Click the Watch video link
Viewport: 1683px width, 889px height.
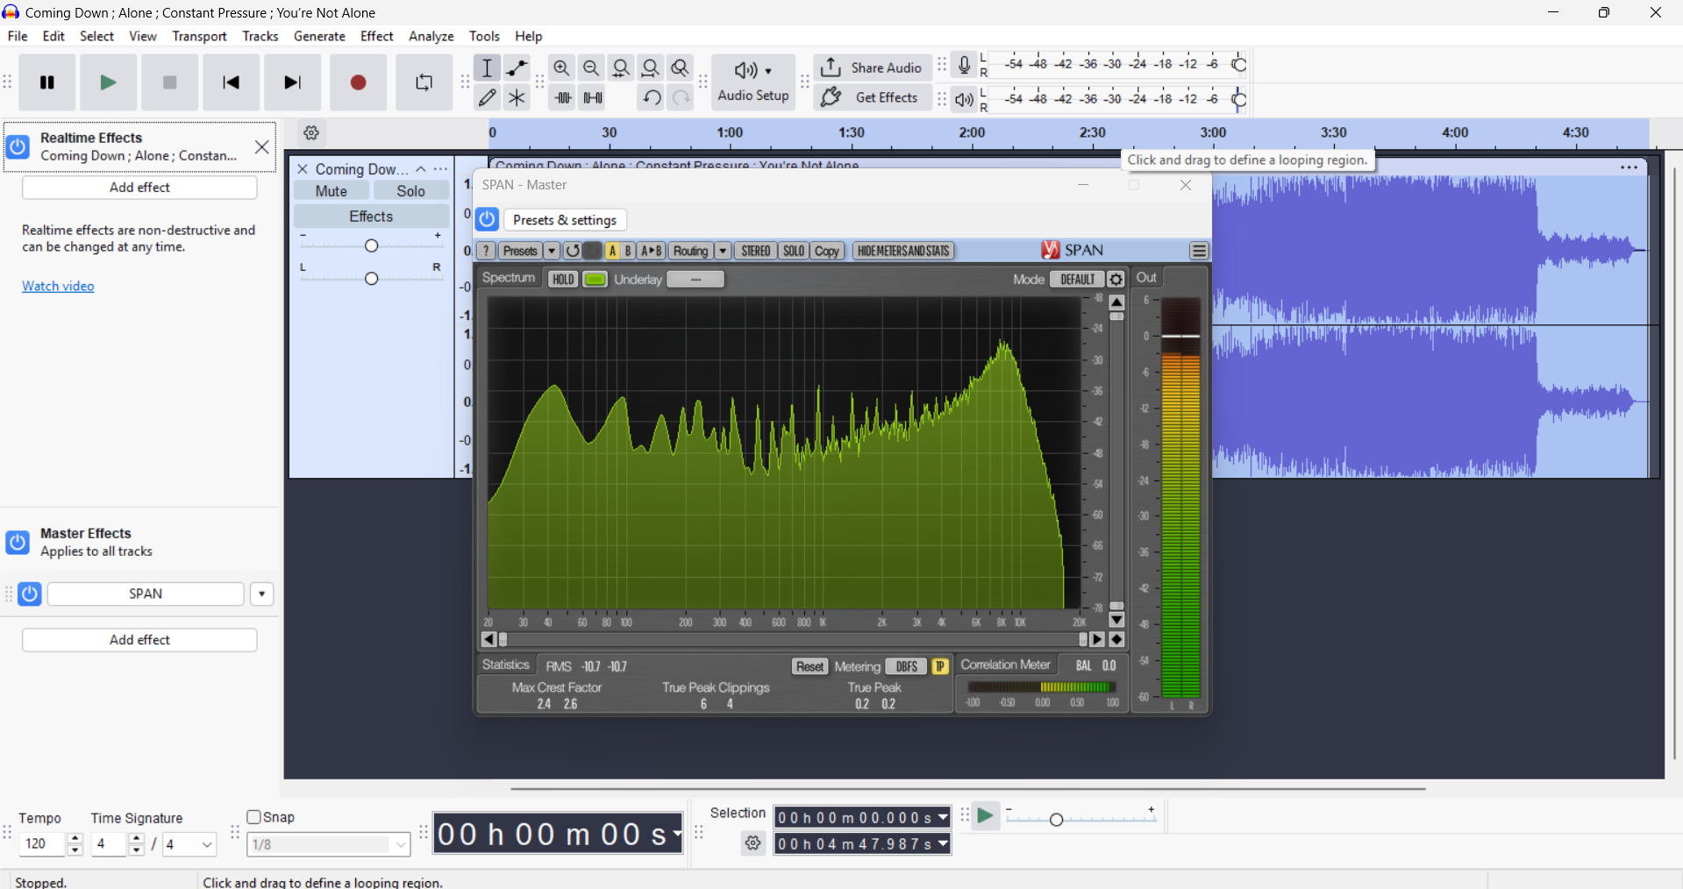[58, 286]
